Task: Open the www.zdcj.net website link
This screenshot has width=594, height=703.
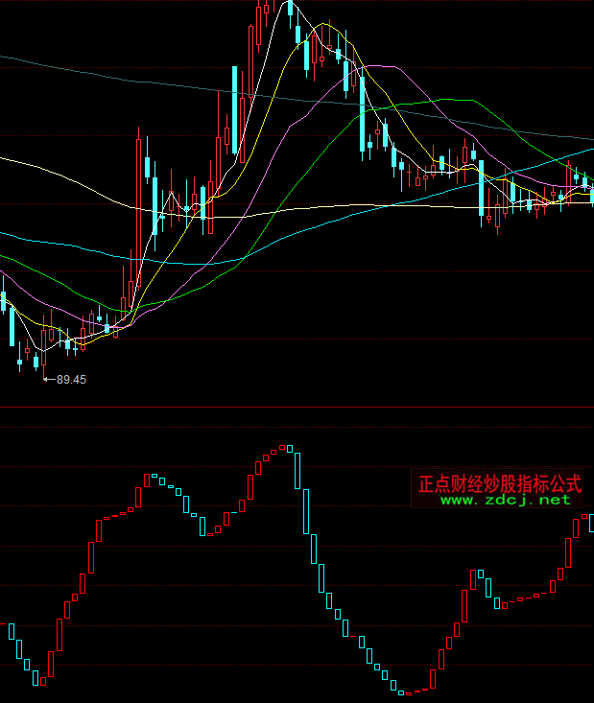Action: 505,500
